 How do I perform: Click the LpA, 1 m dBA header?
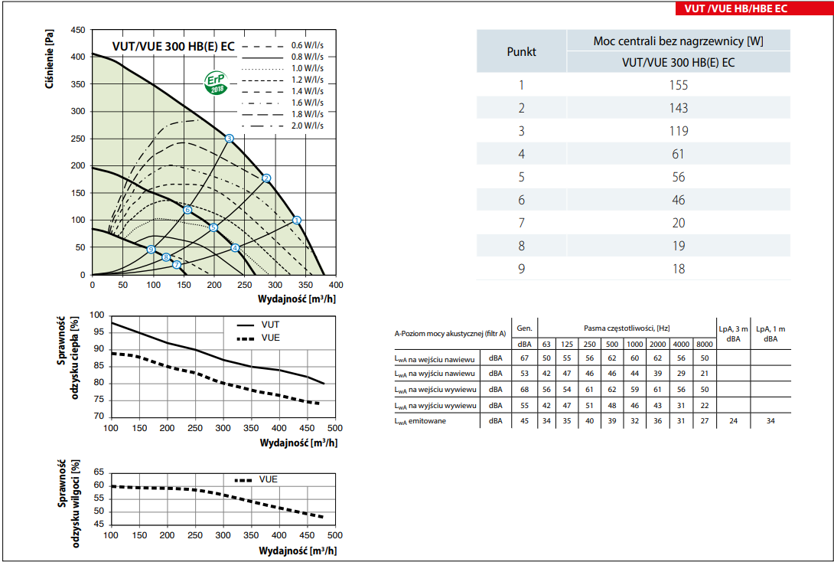tap(770, 334)
